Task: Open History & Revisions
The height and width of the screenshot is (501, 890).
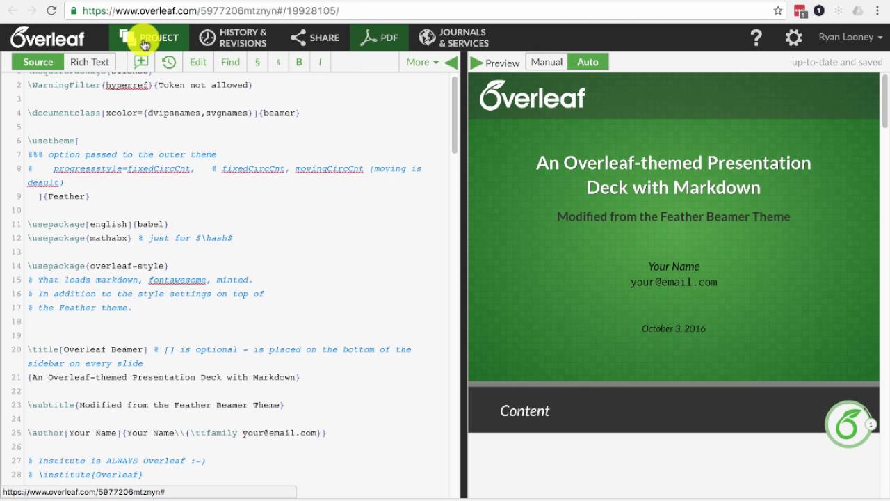Action: click(x=233, y=38)
